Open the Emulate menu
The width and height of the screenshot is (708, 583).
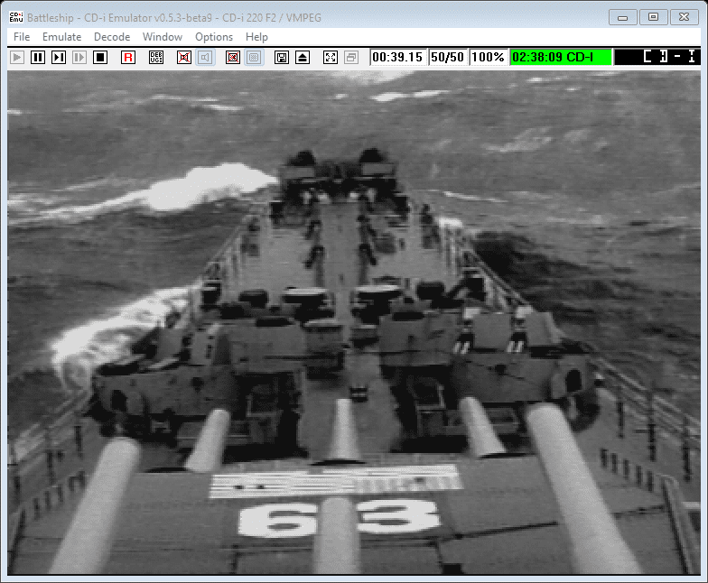click(61, 37)
